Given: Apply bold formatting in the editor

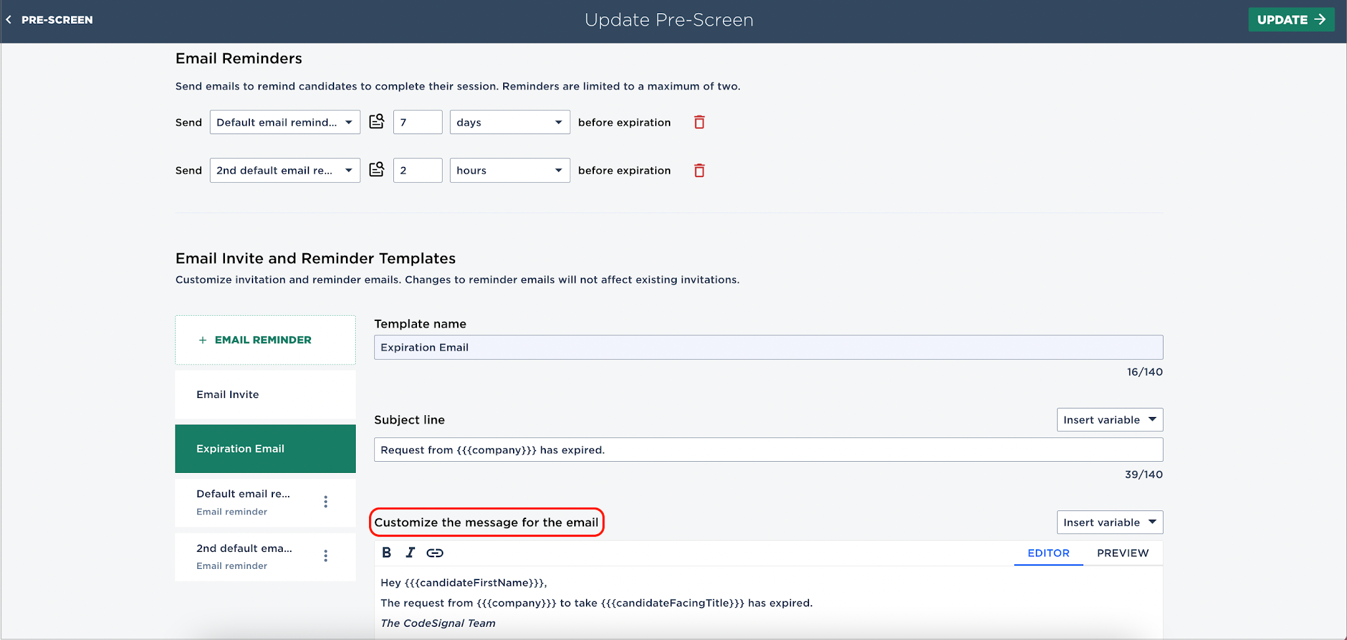Looking at the screenshot, I should [x=387, y=553].
